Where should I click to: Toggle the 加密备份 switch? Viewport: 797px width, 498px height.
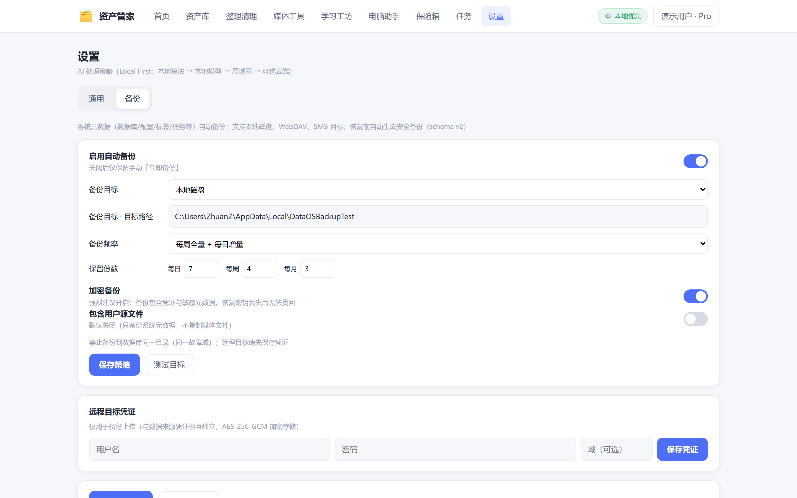click(695, 296)
